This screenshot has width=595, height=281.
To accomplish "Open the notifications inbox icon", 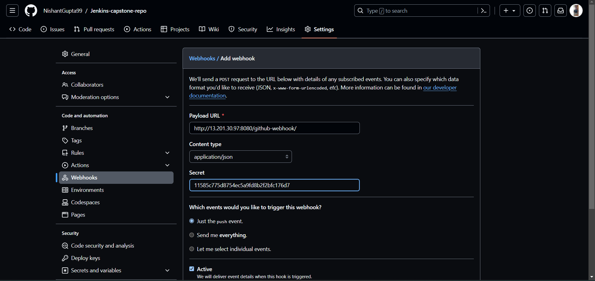I will click(561, 11).
